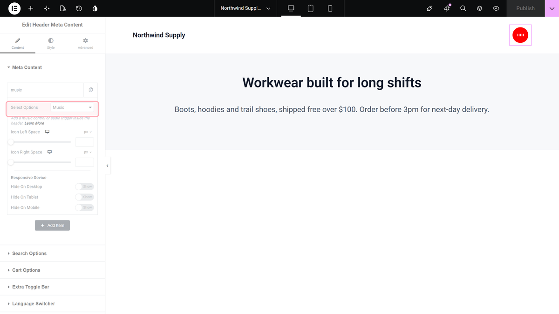Image resolution: width=559 pixels, height=314 pixels.
Task: Click the Publish button
Action: click(525, 8)
